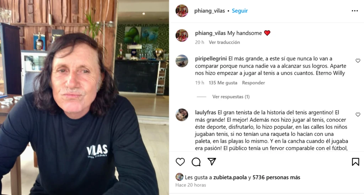
Task: Click the post photo of the man
Action: pyautogui.click(x=85, y=97)
